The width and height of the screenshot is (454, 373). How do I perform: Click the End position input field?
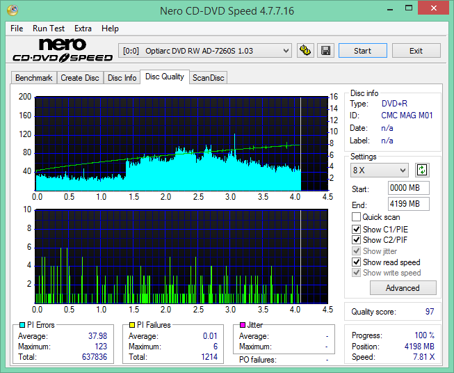(409, 204)
